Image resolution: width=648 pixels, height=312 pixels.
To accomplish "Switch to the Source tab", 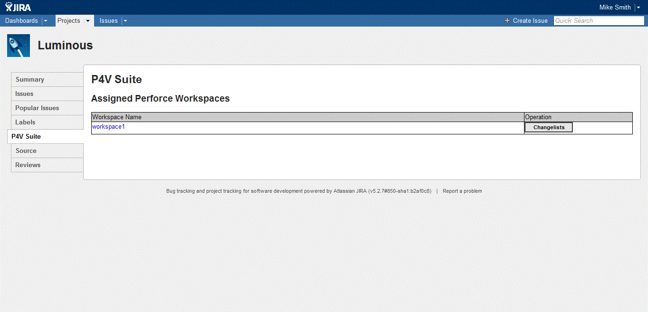I will [x=47, y=151].
